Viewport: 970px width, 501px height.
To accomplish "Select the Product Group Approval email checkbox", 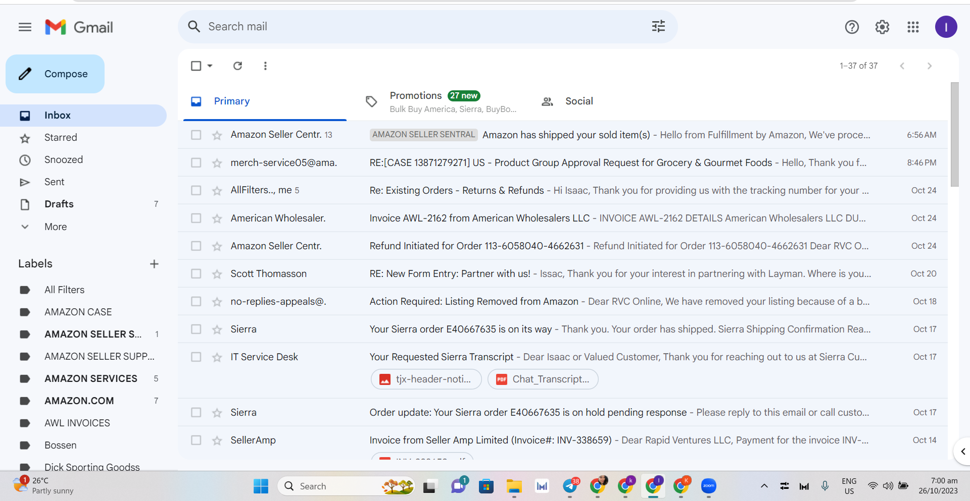I will [196, 162].
